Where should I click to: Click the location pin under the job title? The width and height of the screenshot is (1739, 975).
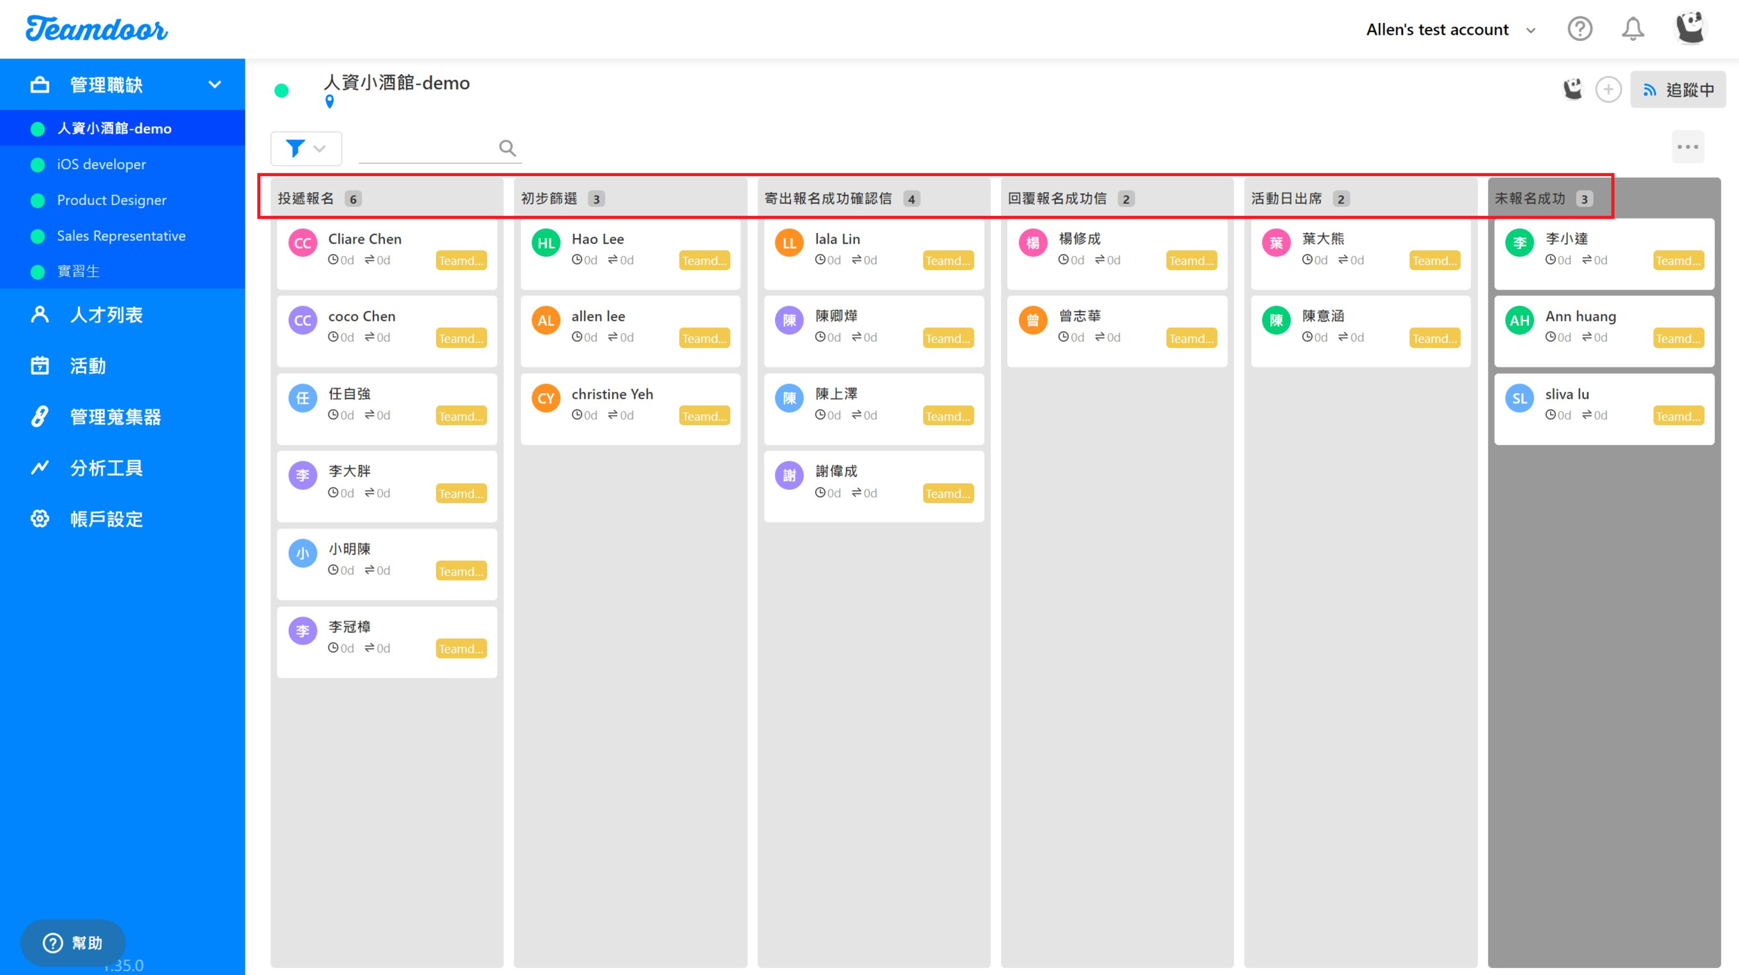click(x=330, y=102)
